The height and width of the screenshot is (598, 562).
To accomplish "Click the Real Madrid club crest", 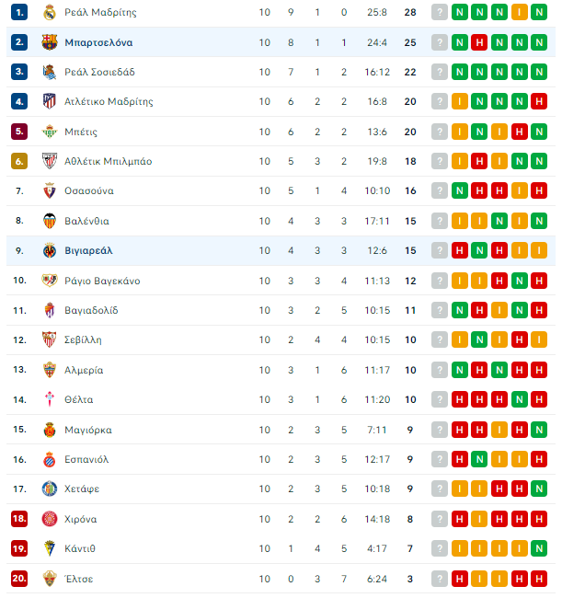I will 49,13.
